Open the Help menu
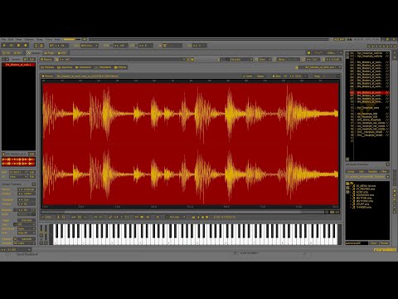 click(57, 40)
